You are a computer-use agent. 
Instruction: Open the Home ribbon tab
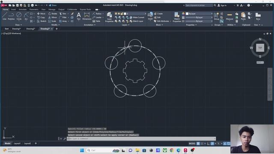click(6, 9)
